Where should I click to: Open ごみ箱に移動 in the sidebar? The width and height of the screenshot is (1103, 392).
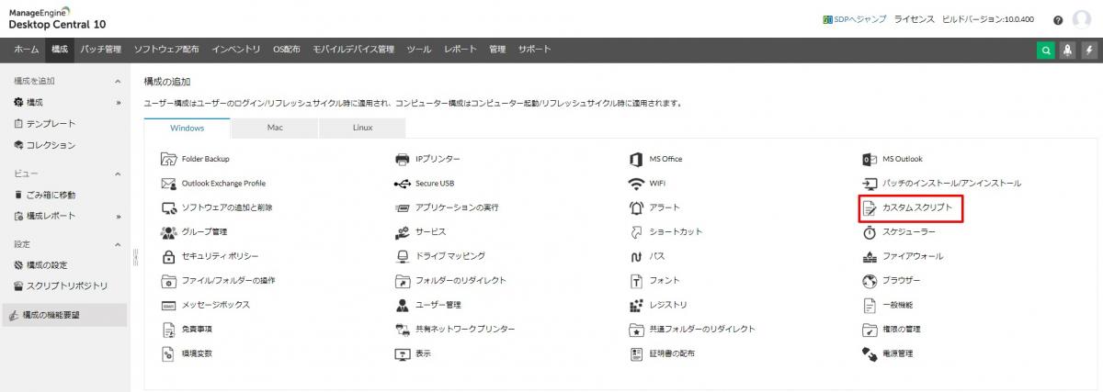(x=51, y=195)
